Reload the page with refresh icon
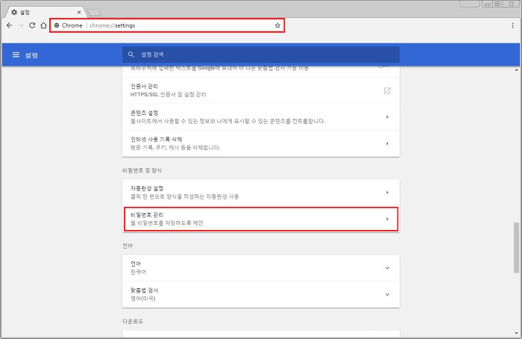The image size is (522, 339). coord(32,25)
